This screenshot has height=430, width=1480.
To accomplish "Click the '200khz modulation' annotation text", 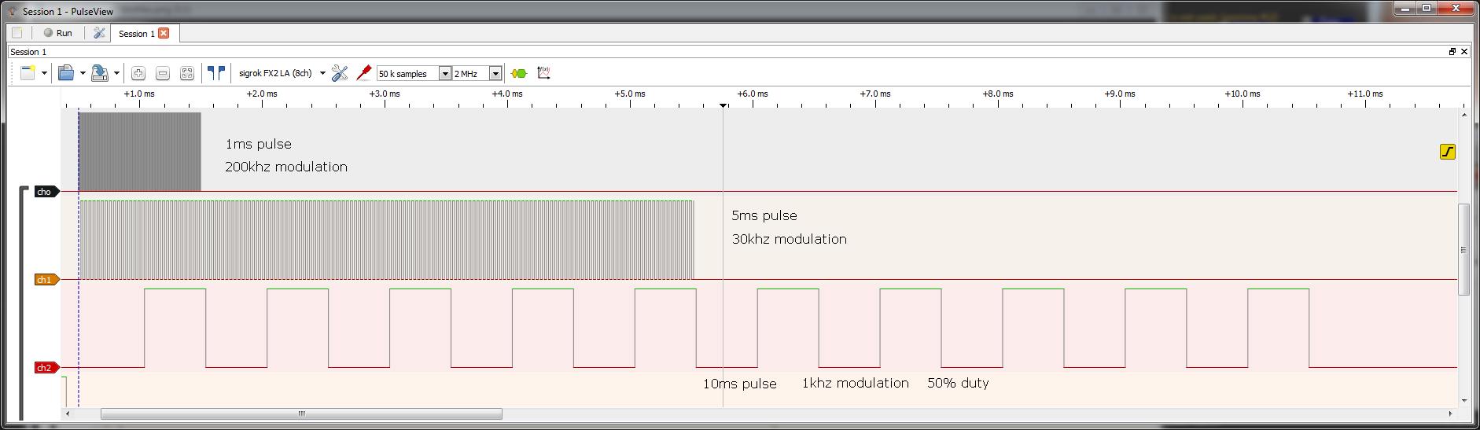I will [x=286, y=167].
